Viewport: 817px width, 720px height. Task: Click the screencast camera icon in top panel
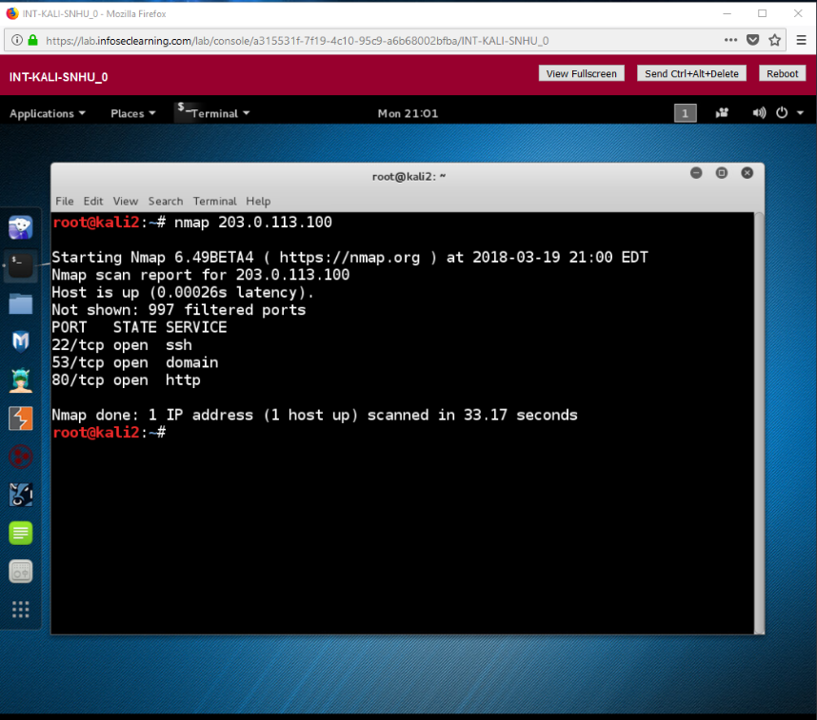point(722,112)
